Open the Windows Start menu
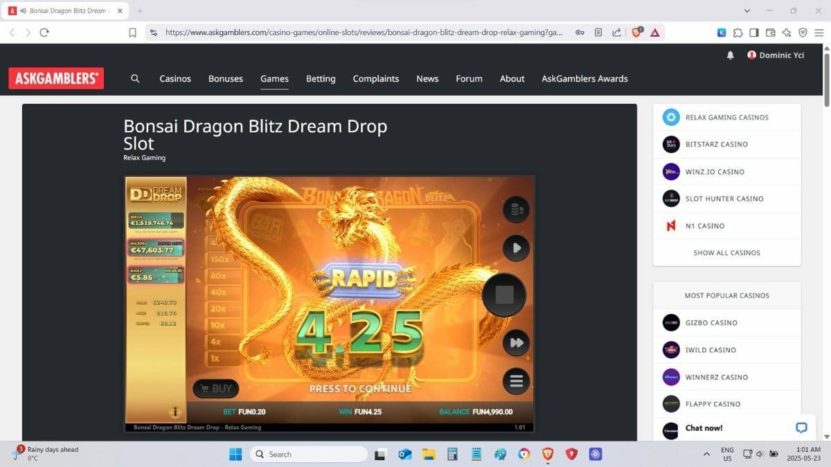 (235, 454)
